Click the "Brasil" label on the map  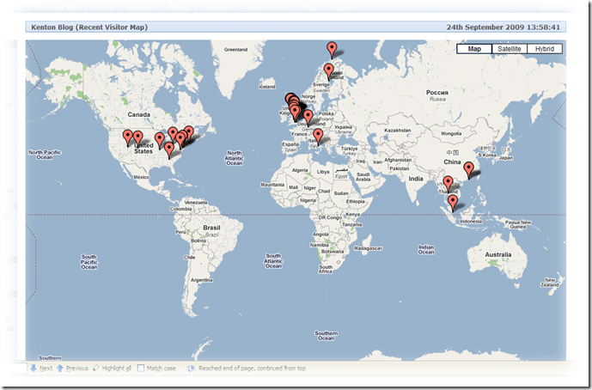click(x=211, y=228)
